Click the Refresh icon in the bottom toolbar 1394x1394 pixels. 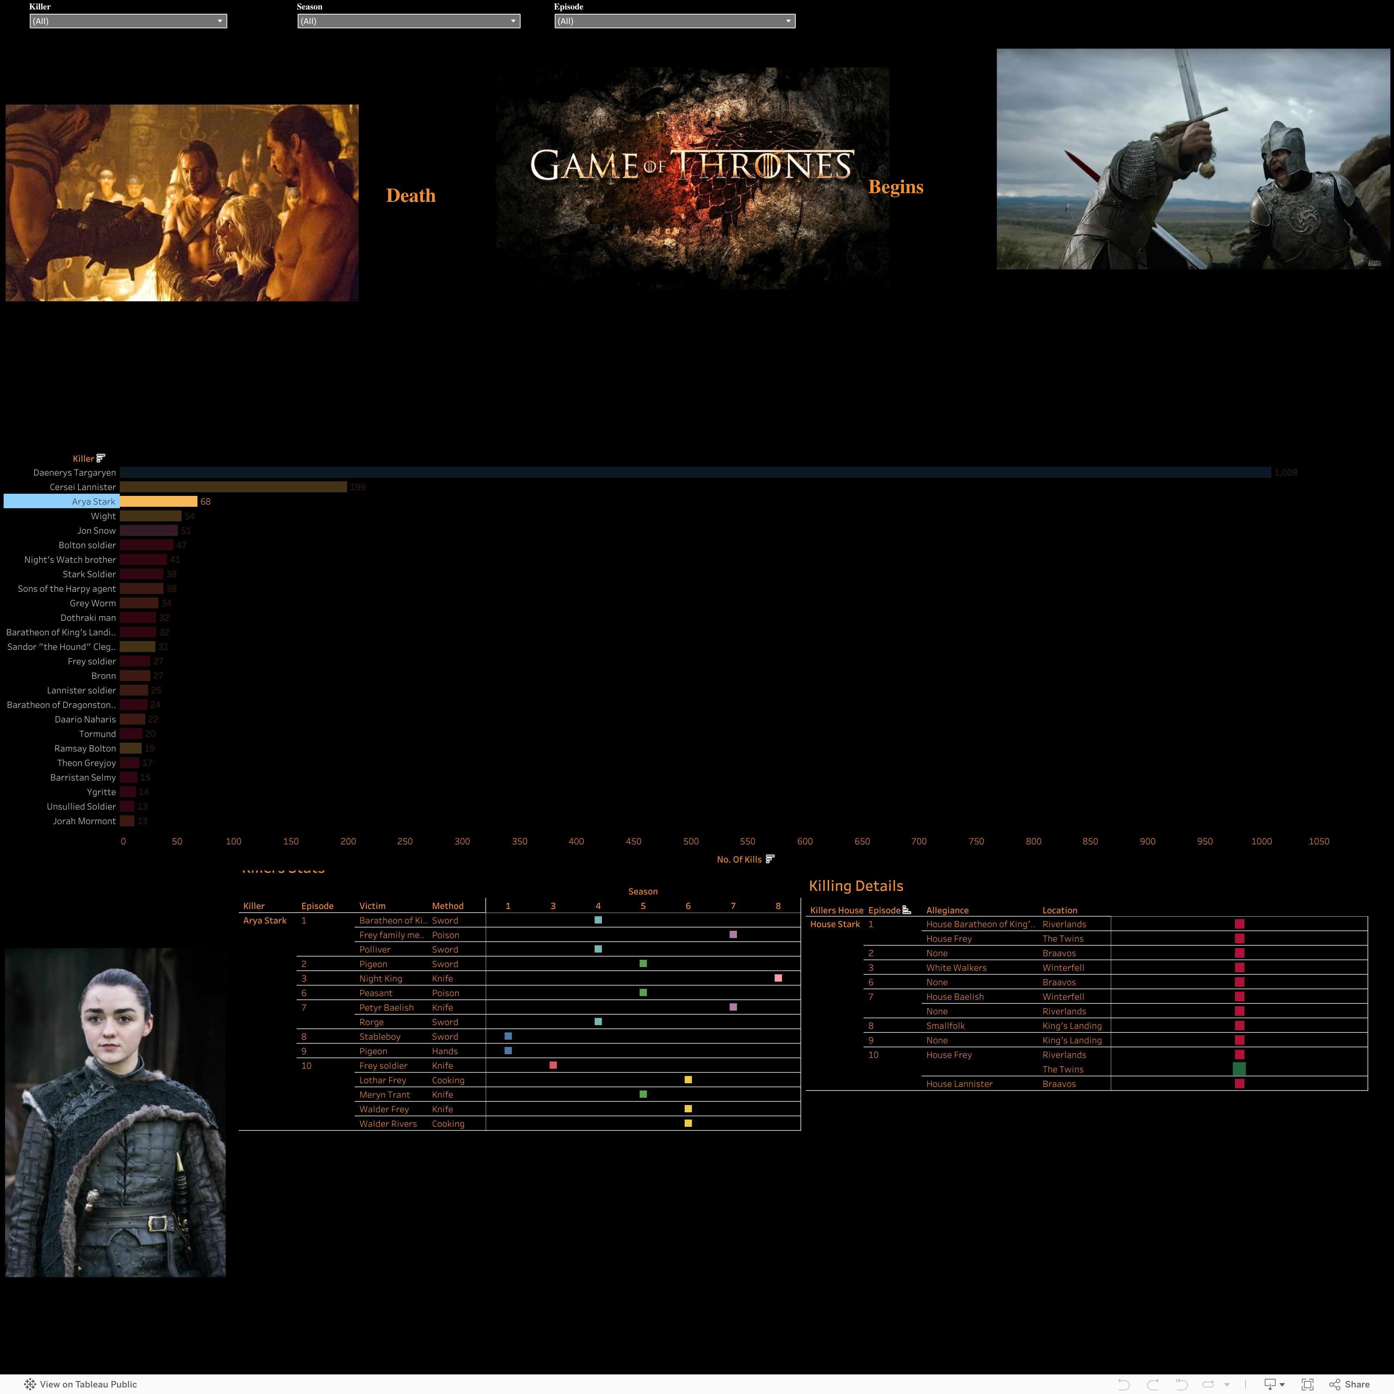tap(1208, 1384)
